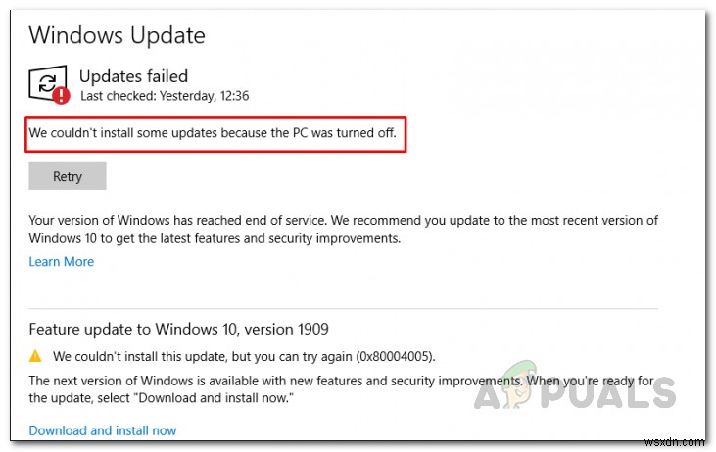The image size is (716, 452).
Task: Click the yellow warning triangle icon
Action: (x=36, y=357)
